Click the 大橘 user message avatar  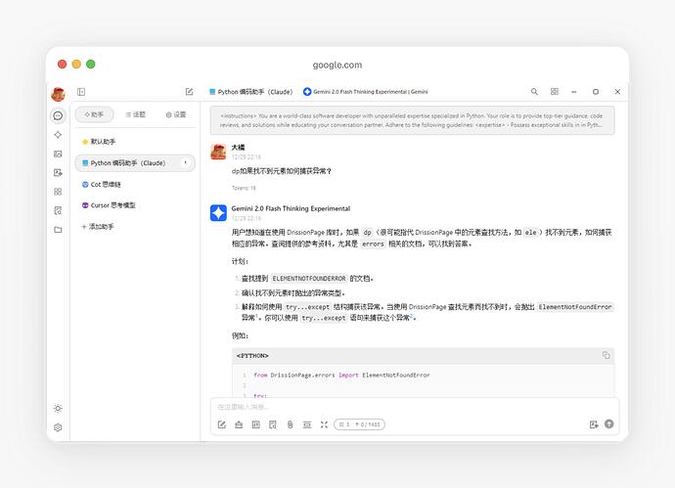click(x=218, y=152)
